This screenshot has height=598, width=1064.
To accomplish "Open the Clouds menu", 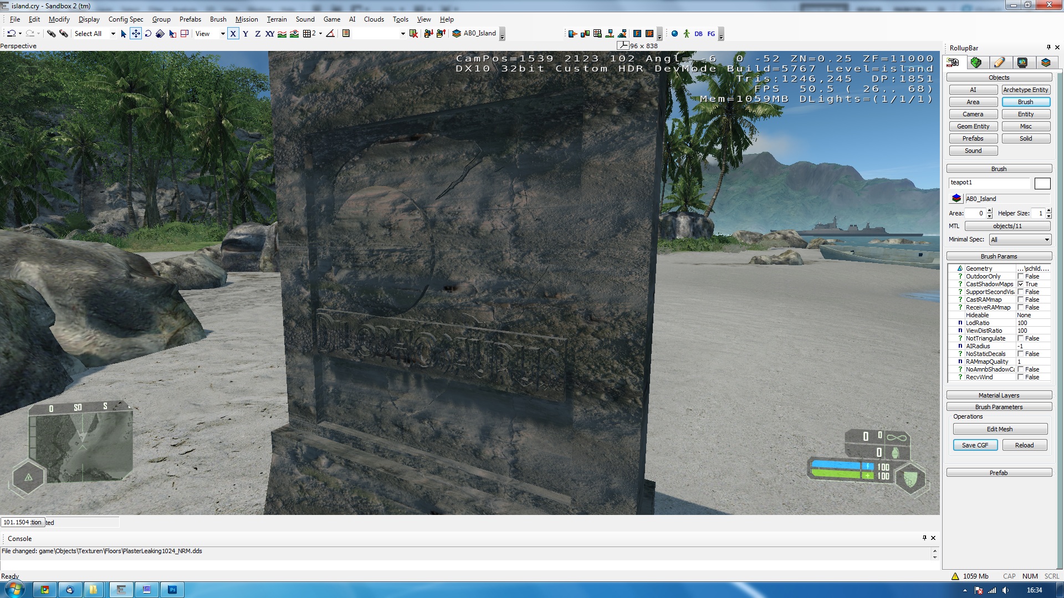I will point(374,19).
